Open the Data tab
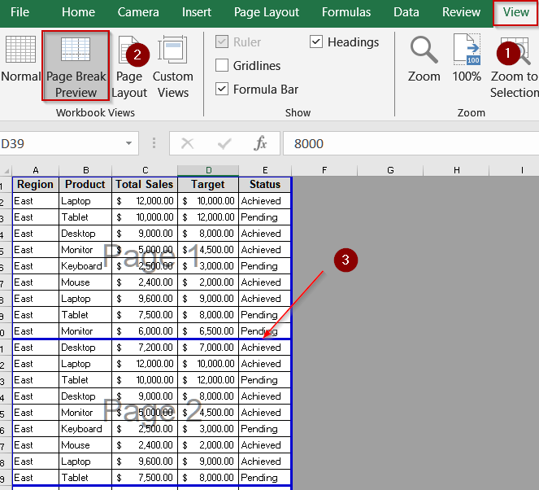 pos(406,12)
